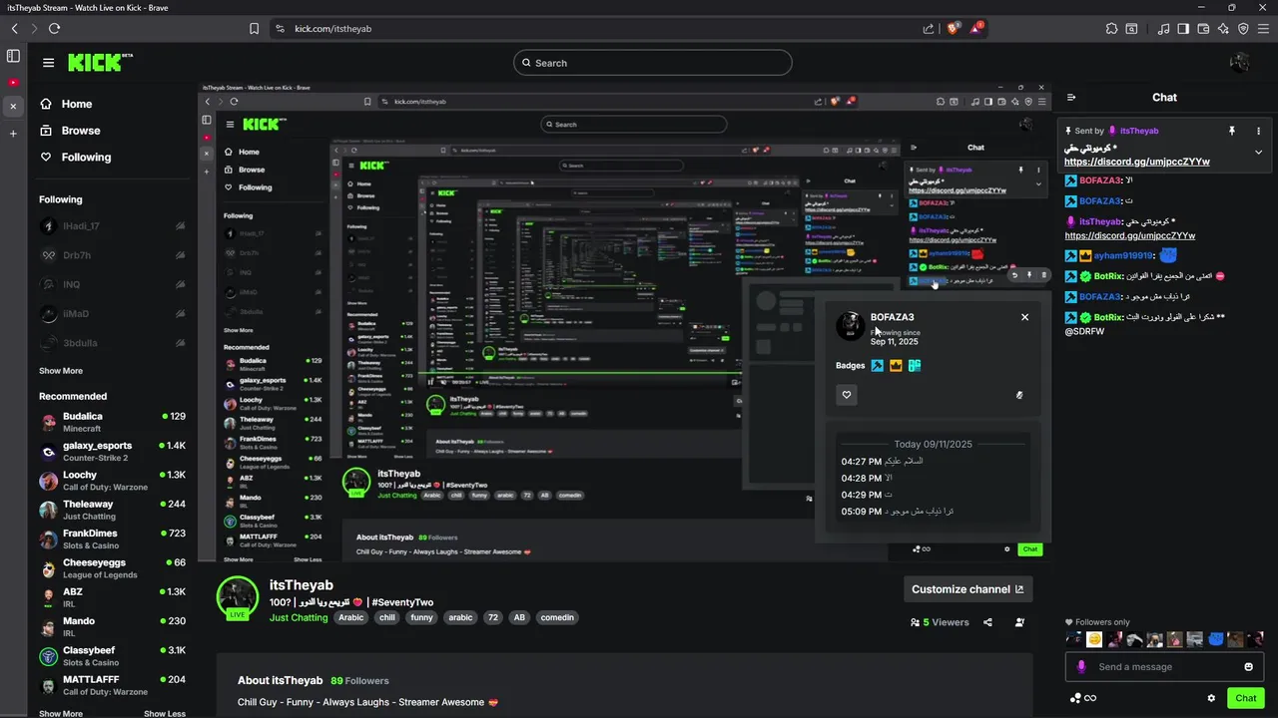Open the user-check icon beside share
The image size is (1278, 718).
tap(1019, 622)
